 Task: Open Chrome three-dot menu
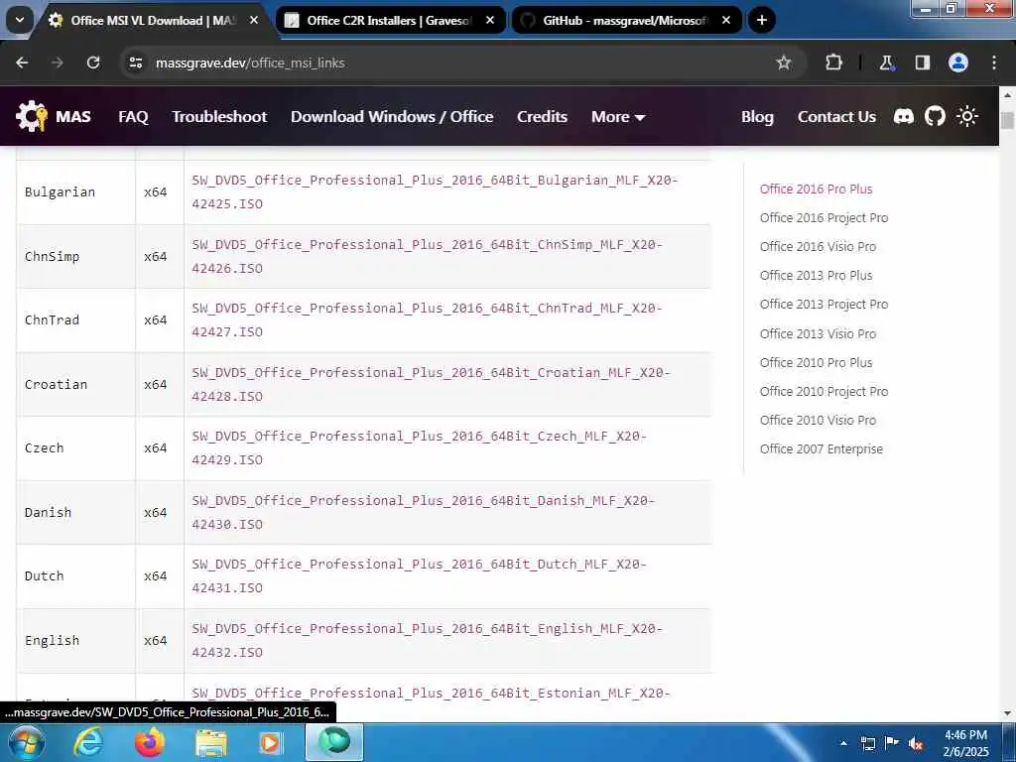tap(994, 63)
